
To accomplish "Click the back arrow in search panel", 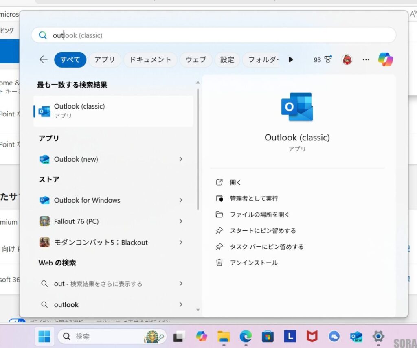I will (44, 59).
